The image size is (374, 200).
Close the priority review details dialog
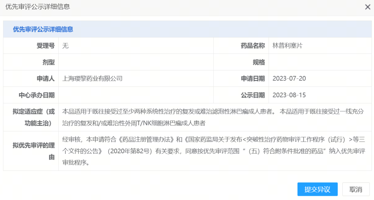click(367, 7)
